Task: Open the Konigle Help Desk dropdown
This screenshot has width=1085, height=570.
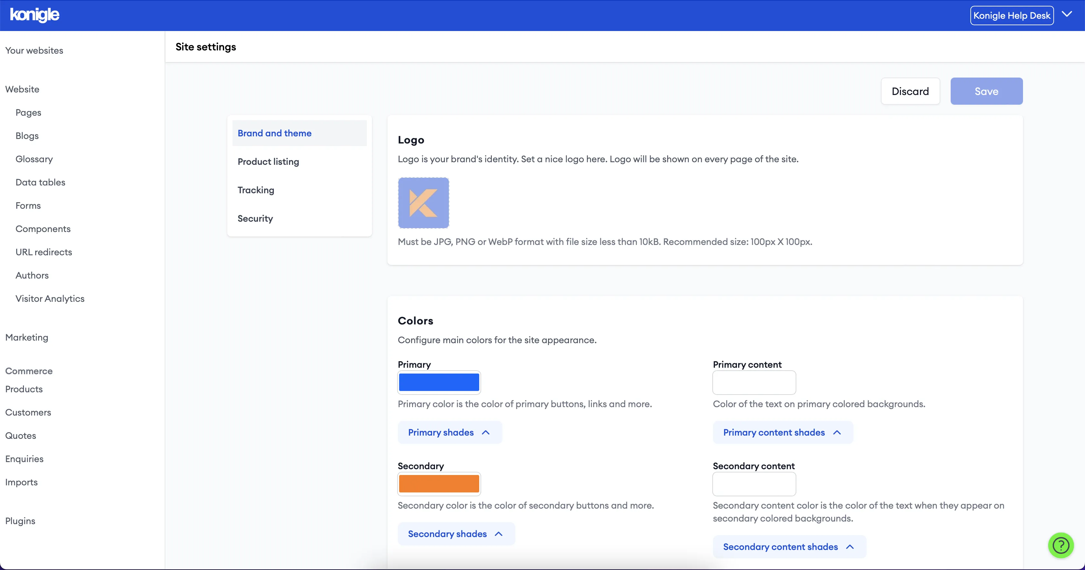Action: (1069, 14)
